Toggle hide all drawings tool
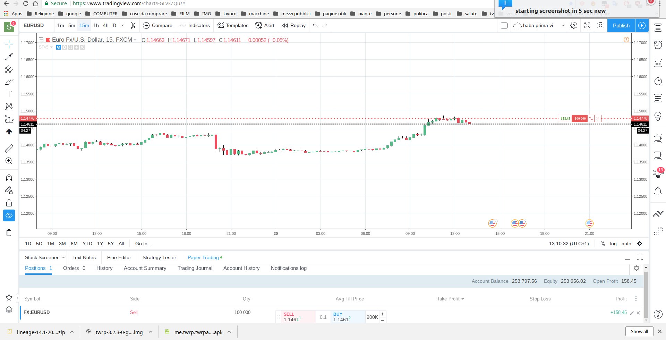Image resolution: width=666 pixels, height=340 pixels. click(9, 215)
